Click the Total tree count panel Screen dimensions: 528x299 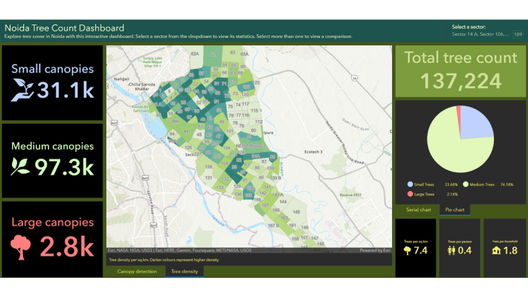pos(460,71)
